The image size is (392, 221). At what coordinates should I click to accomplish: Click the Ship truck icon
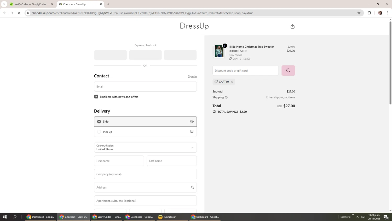(x=192, y=121)
